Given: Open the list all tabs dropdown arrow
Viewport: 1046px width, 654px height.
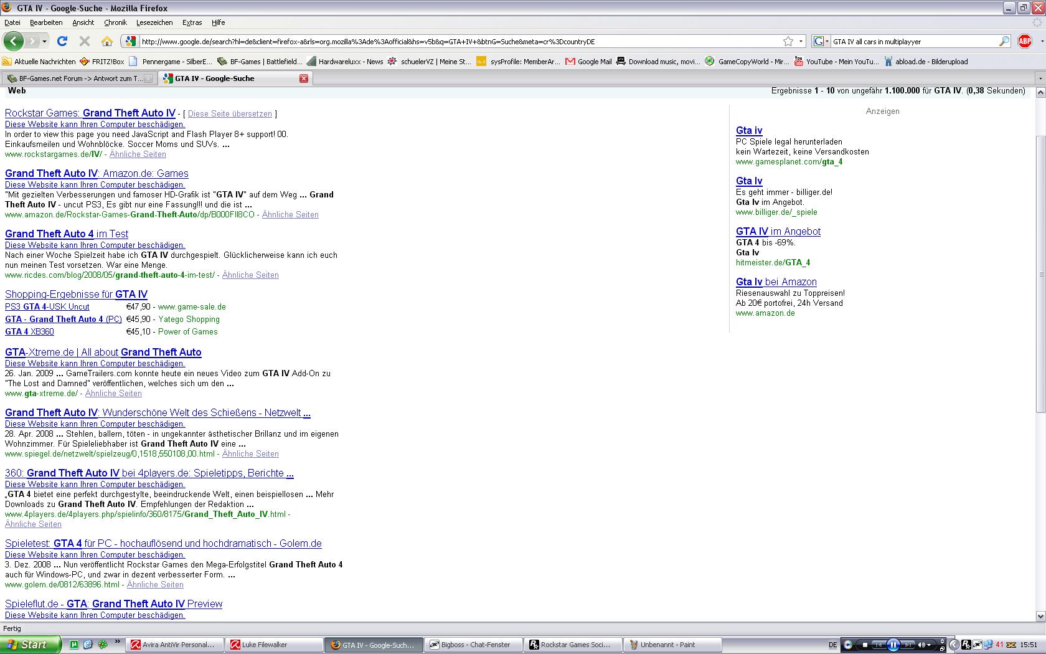Looking at the screenshot, I should point(1040,78).
